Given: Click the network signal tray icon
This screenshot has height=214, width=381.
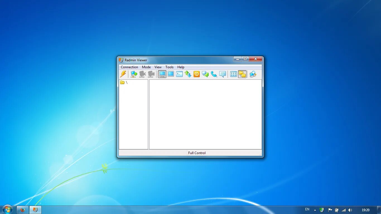Looking at the screenshot, I should (x=344, y=210).
